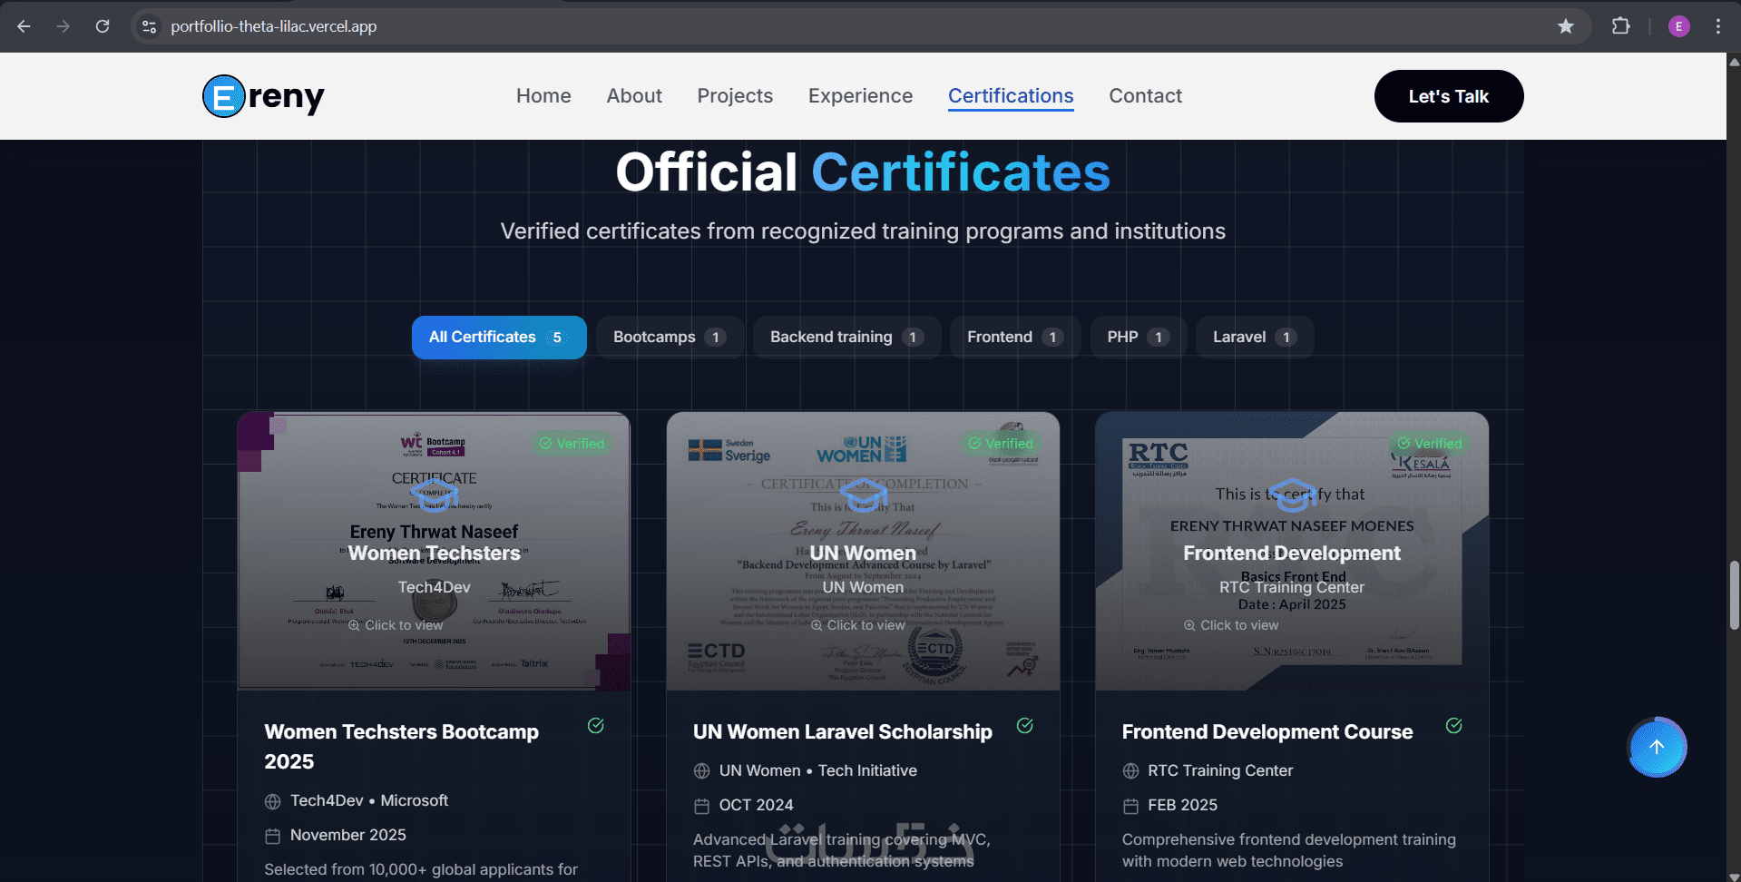Open the Women Techsters Bootcamp 2025 title
1741x882 pixels.
(402, 747)
